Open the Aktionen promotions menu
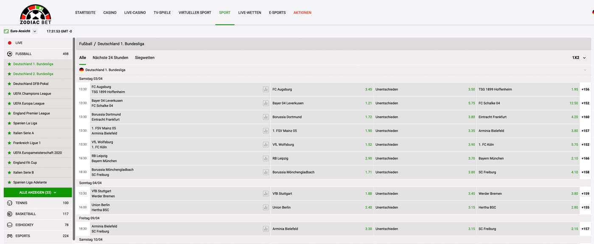 (303, 13)
